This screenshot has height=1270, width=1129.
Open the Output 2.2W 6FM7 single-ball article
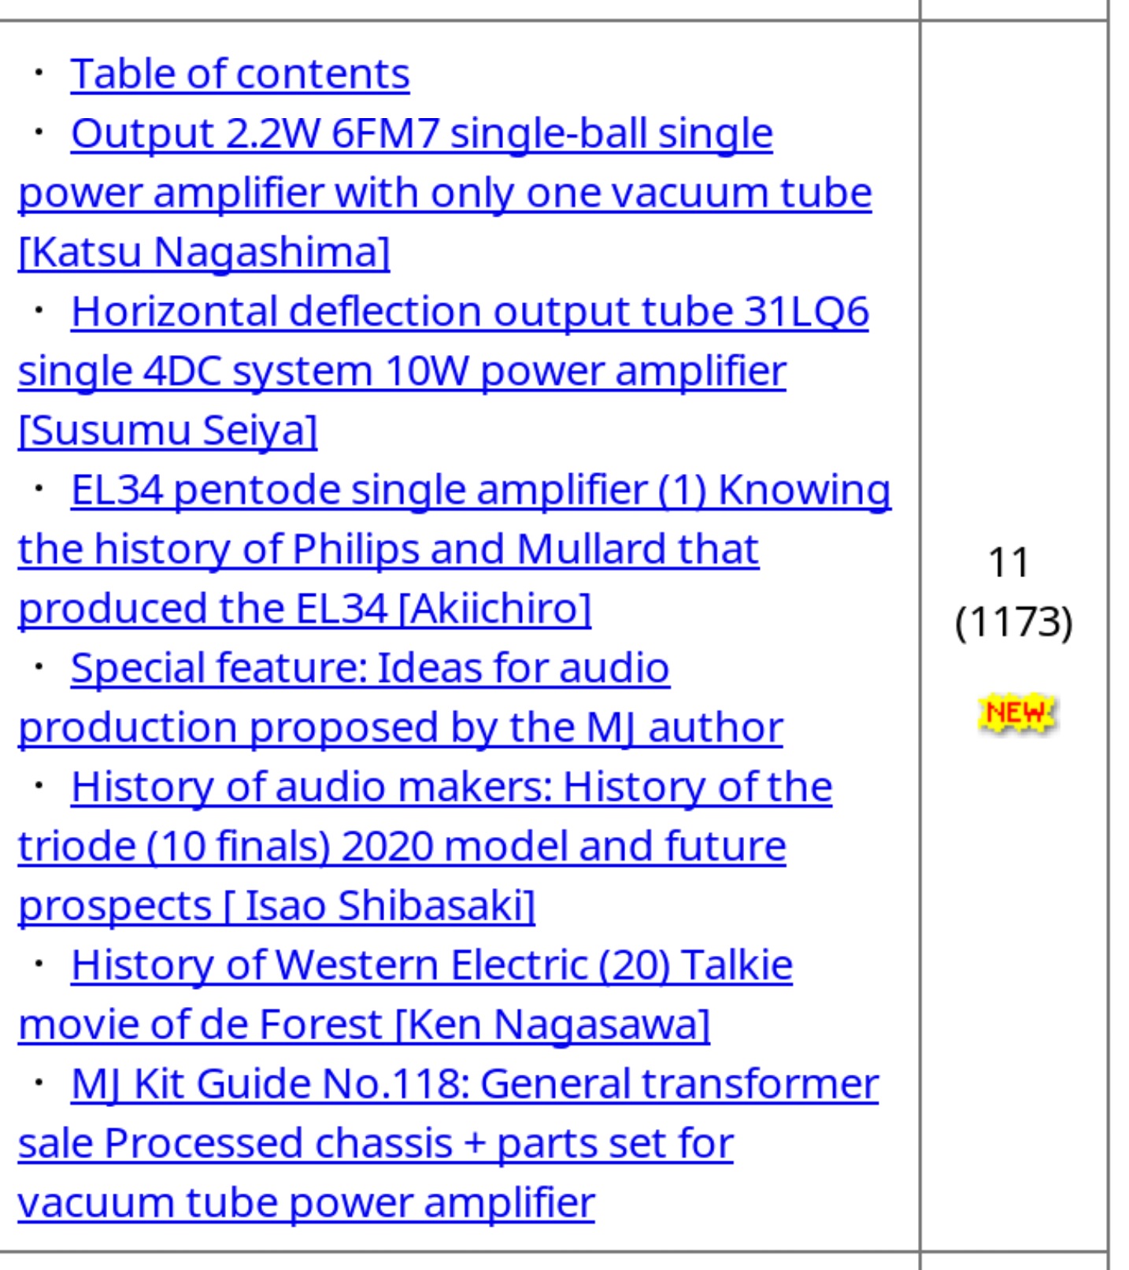422,133
